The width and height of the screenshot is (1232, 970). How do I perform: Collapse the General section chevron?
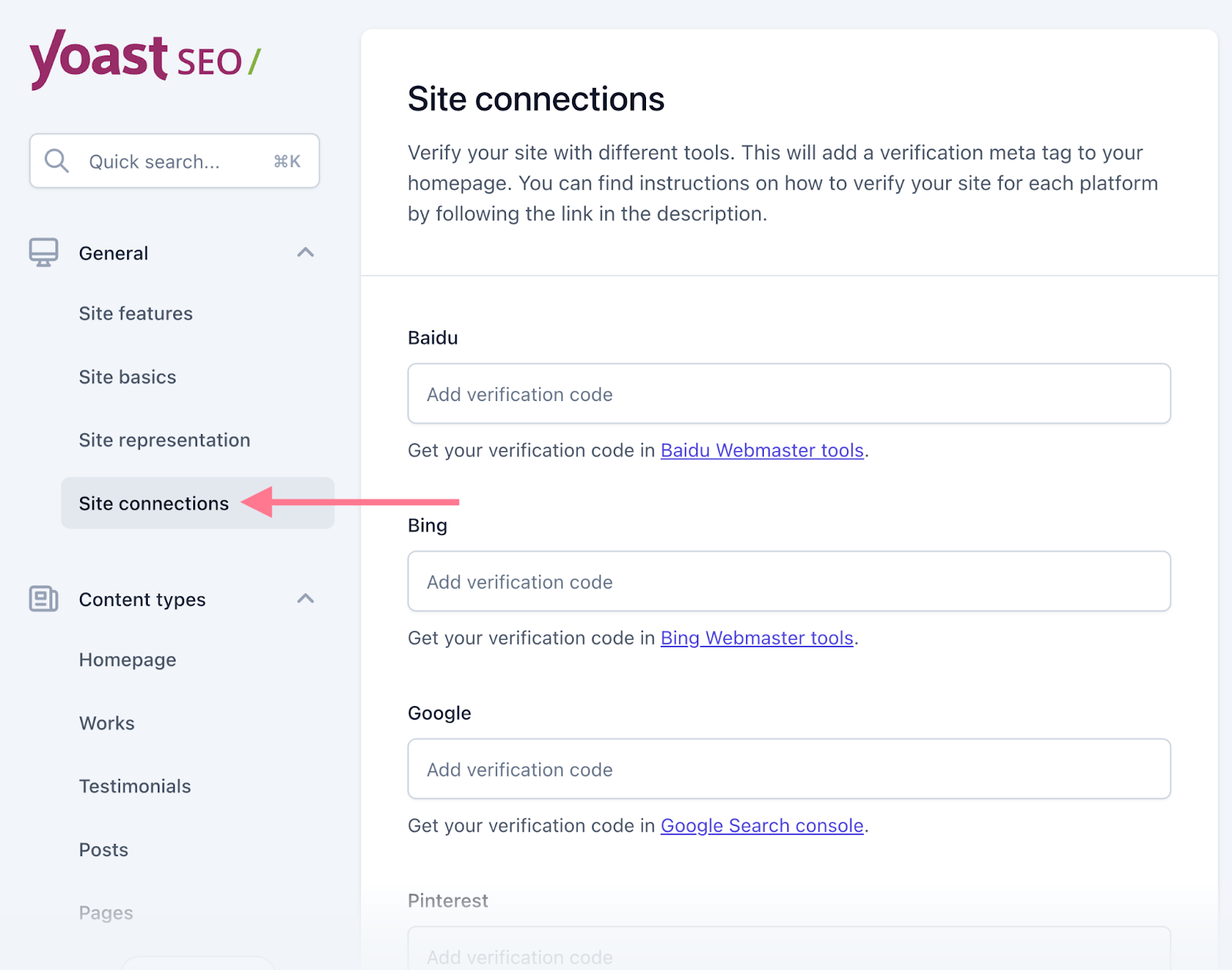pos(306,253)
